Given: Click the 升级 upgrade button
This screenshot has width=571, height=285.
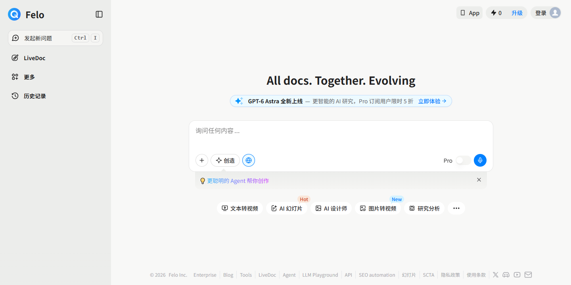Looking at the screenshot, I should (517, 13).
